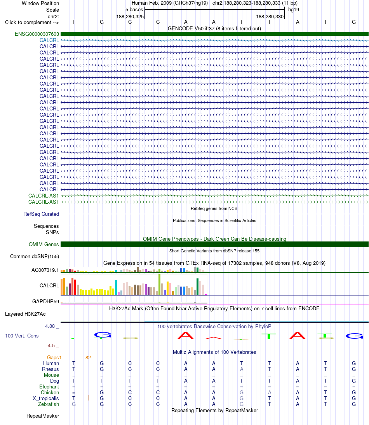Select the Mouse species label

(x=51, y=375)
